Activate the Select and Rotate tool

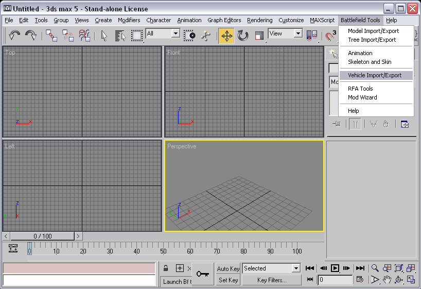243,36
